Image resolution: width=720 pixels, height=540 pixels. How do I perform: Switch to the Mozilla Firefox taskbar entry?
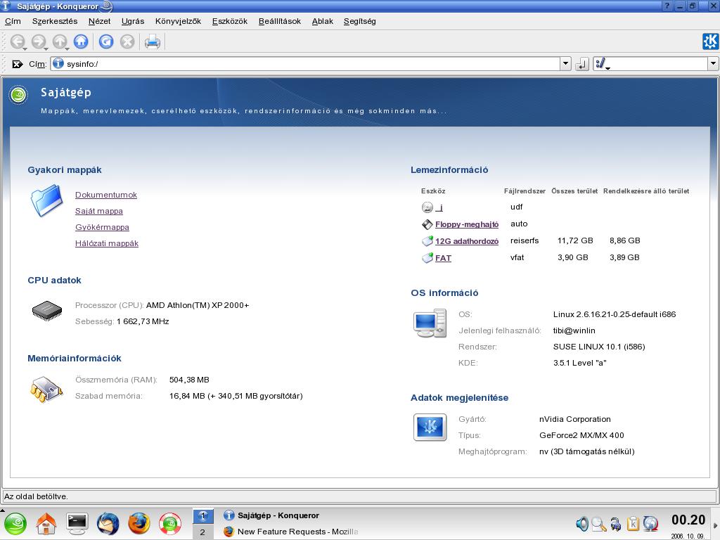pyautogui.click(x=291, y=532)
